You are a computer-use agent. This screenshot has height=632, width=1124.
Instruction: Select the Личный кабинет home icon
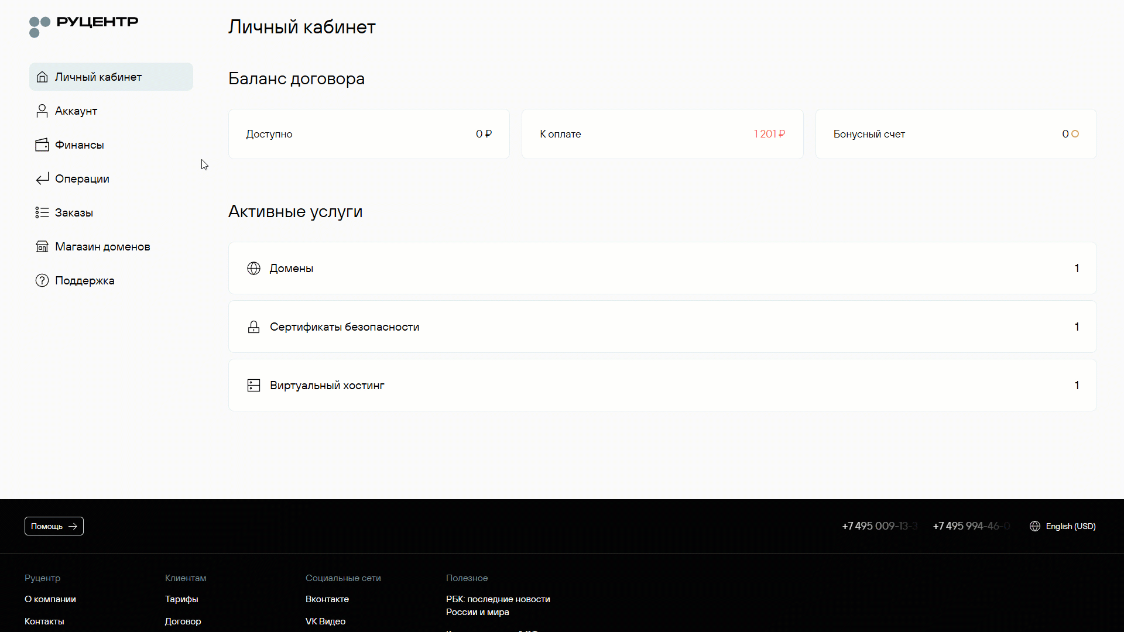tap(42, 77)
